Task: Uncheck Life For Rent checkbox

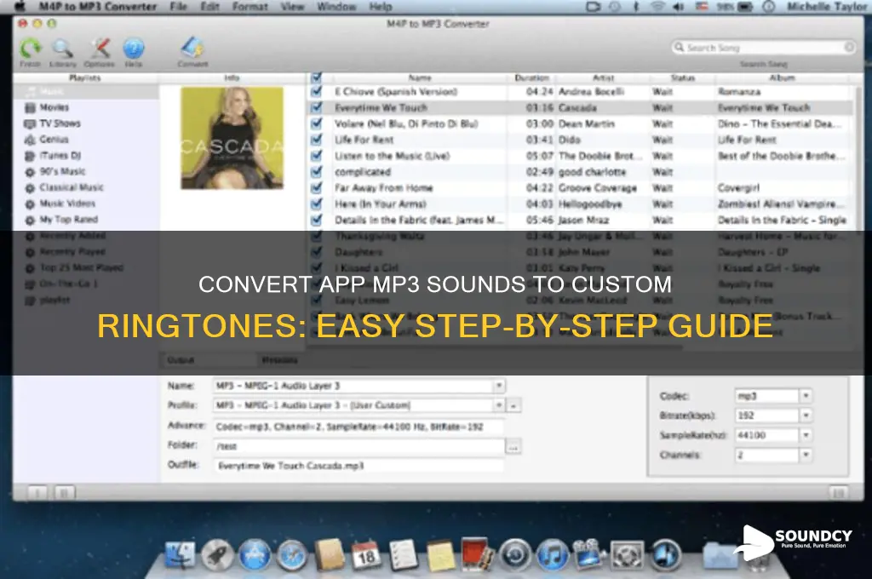Action: (x=317, y=140)
